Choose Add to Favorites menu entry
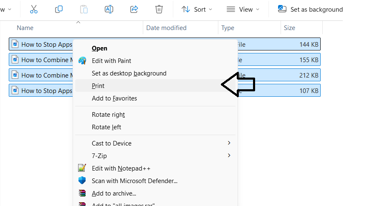 pos(155,98)
